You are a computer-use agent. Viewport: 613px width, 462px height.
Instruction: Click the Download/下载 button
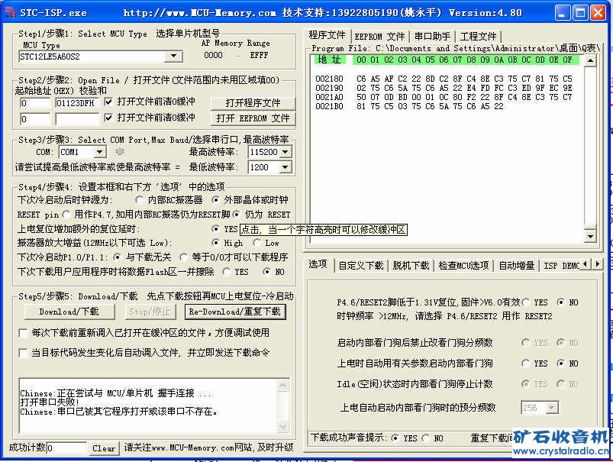pyautogui.click(x=69, y=312)
